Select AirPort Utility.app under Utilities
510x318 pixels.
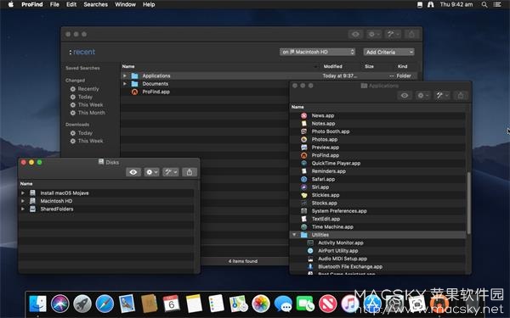point(378,251)
